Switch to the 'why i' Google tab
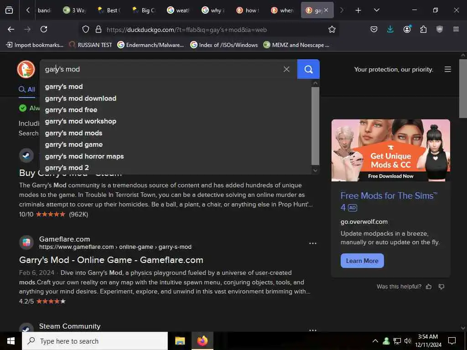Screen dimensions: 467x350 (213, 10)
